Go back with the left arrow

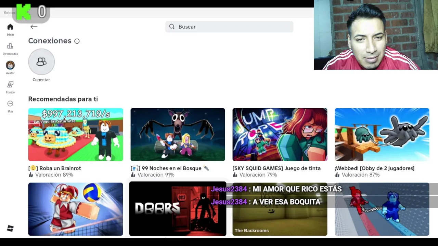point(34,27)
